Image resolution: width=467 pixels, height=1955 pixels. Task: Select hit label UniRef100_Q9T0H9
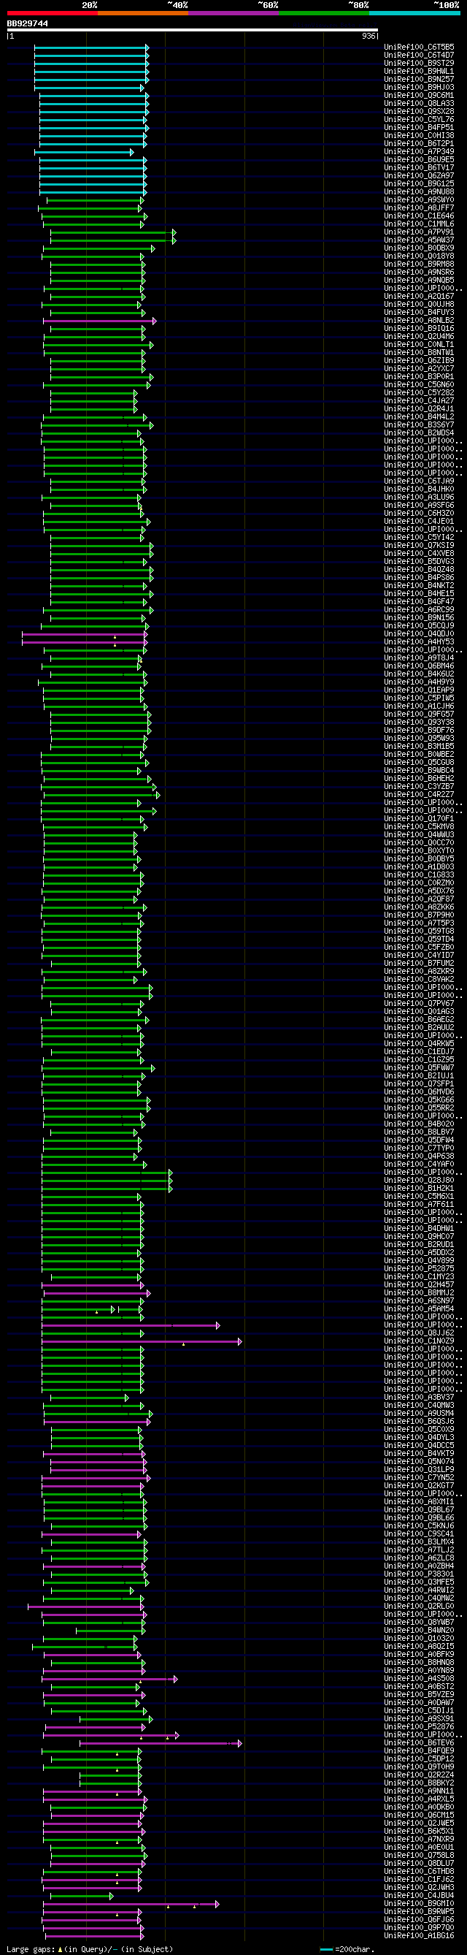pos(420,1767)
